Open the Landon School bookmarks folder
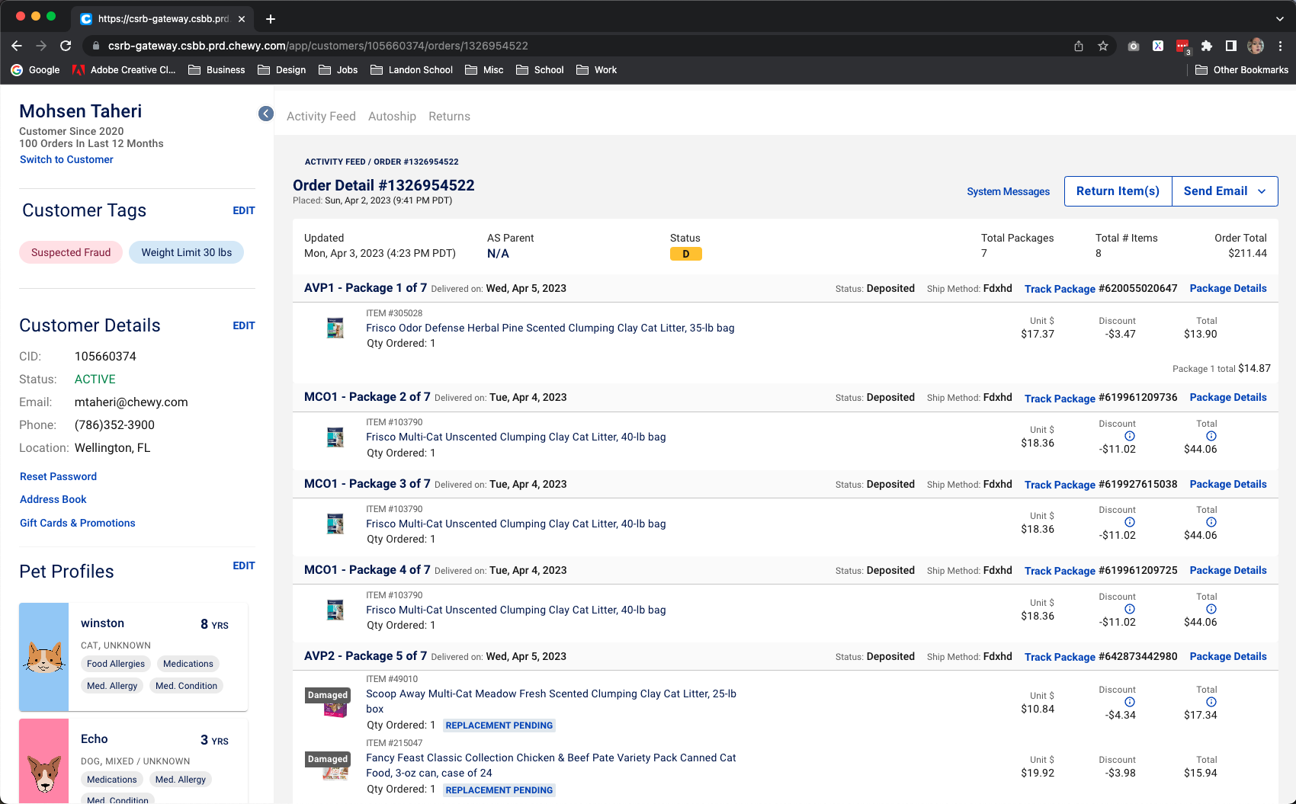 [x=412, y=69]
